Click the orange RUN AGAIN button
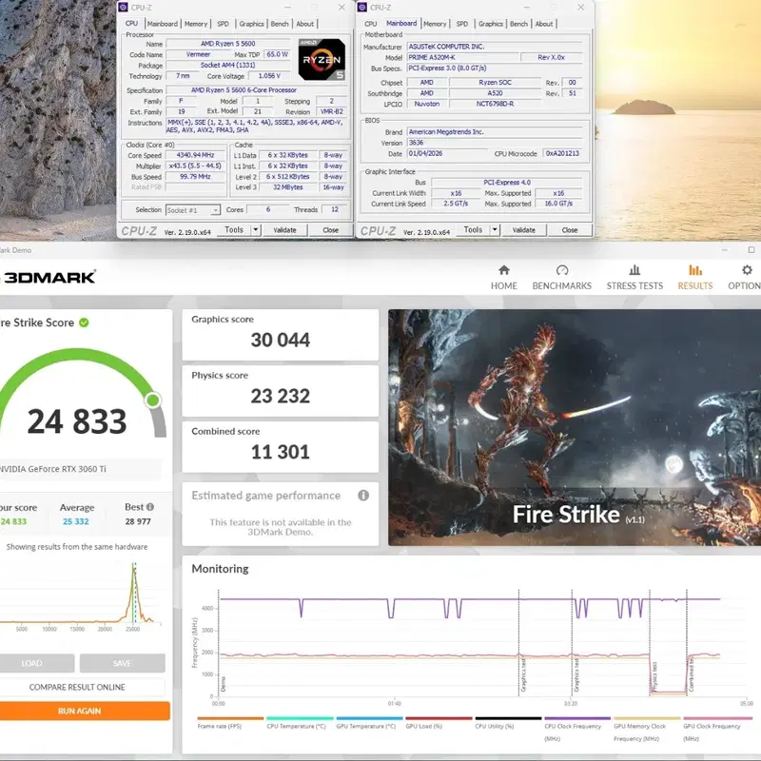Viewport: 761px width, 761px height. tap(84, 711)
